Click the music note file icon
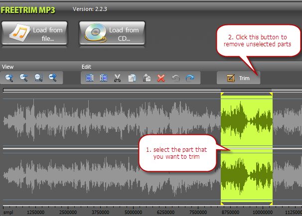 point(19,33)
